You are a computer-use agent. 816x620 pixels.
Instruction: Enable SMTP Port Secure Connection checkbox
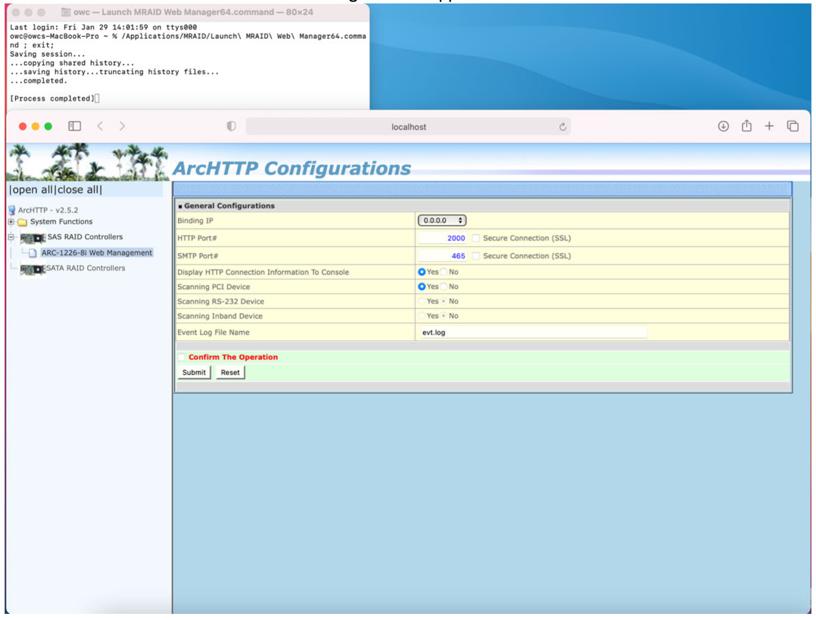pos(476,256)
